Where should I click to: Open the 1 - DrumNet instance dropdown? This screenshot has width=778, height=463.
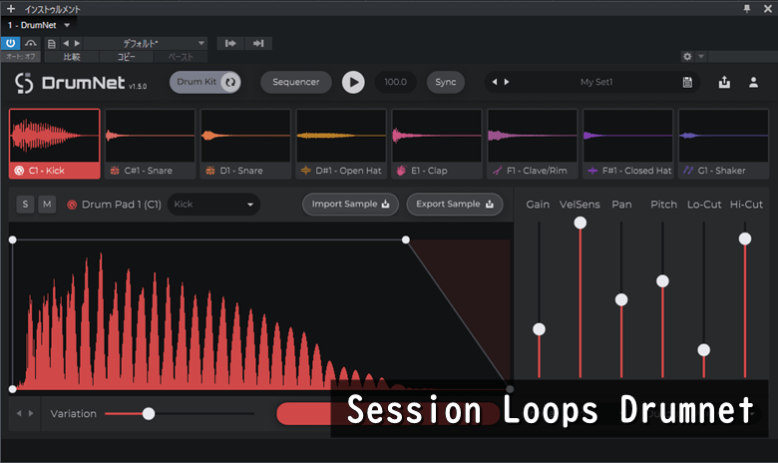point(38,25)
